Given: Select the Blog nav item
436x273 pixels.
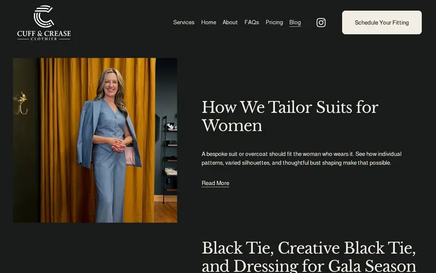Looking at the screenshot, I should coord(295,22).
